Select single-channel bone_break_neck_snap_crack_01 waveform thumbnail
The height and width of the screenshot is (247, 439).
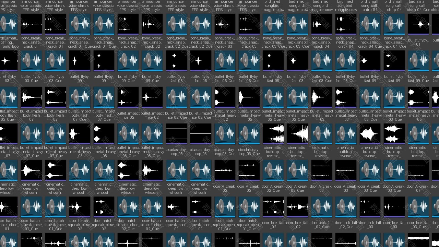coord(31,24)
